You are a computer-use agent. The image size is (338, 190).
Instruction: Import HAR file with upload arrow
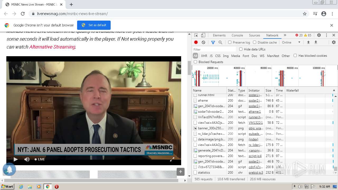pyautogui.click(x=308, y=42)
